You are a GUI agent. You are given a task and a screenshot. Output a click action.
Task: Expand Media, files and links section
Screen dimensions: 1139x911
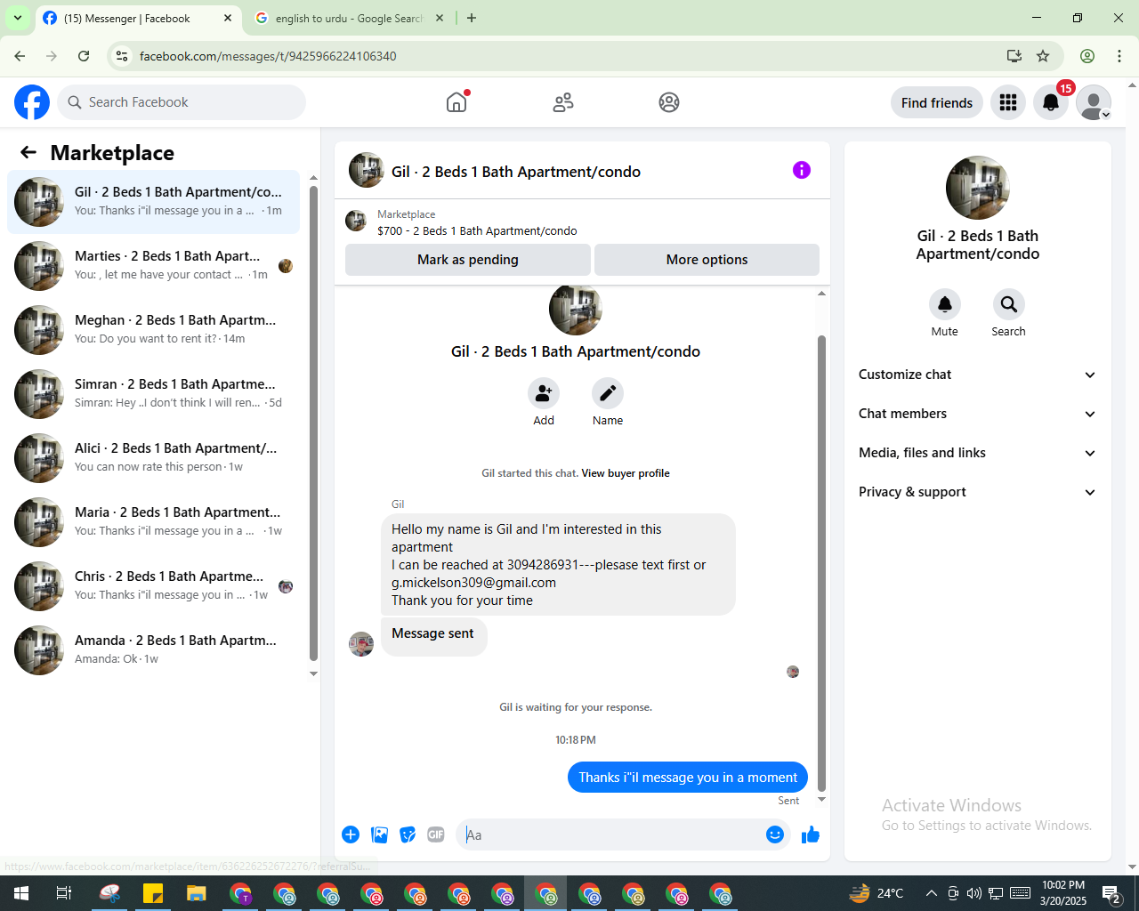click(977, 453)
